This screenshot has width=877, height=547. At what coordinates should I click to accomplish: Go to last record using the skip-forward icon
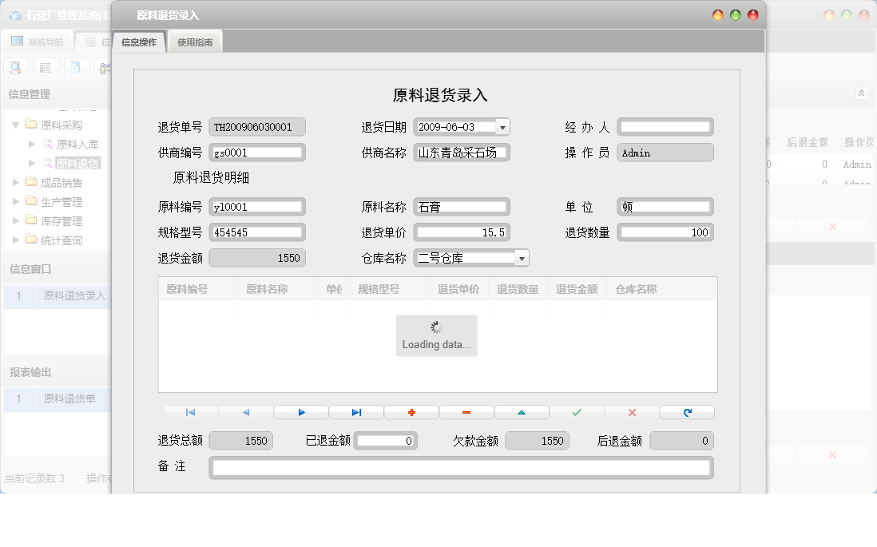(x=356, y=412)
